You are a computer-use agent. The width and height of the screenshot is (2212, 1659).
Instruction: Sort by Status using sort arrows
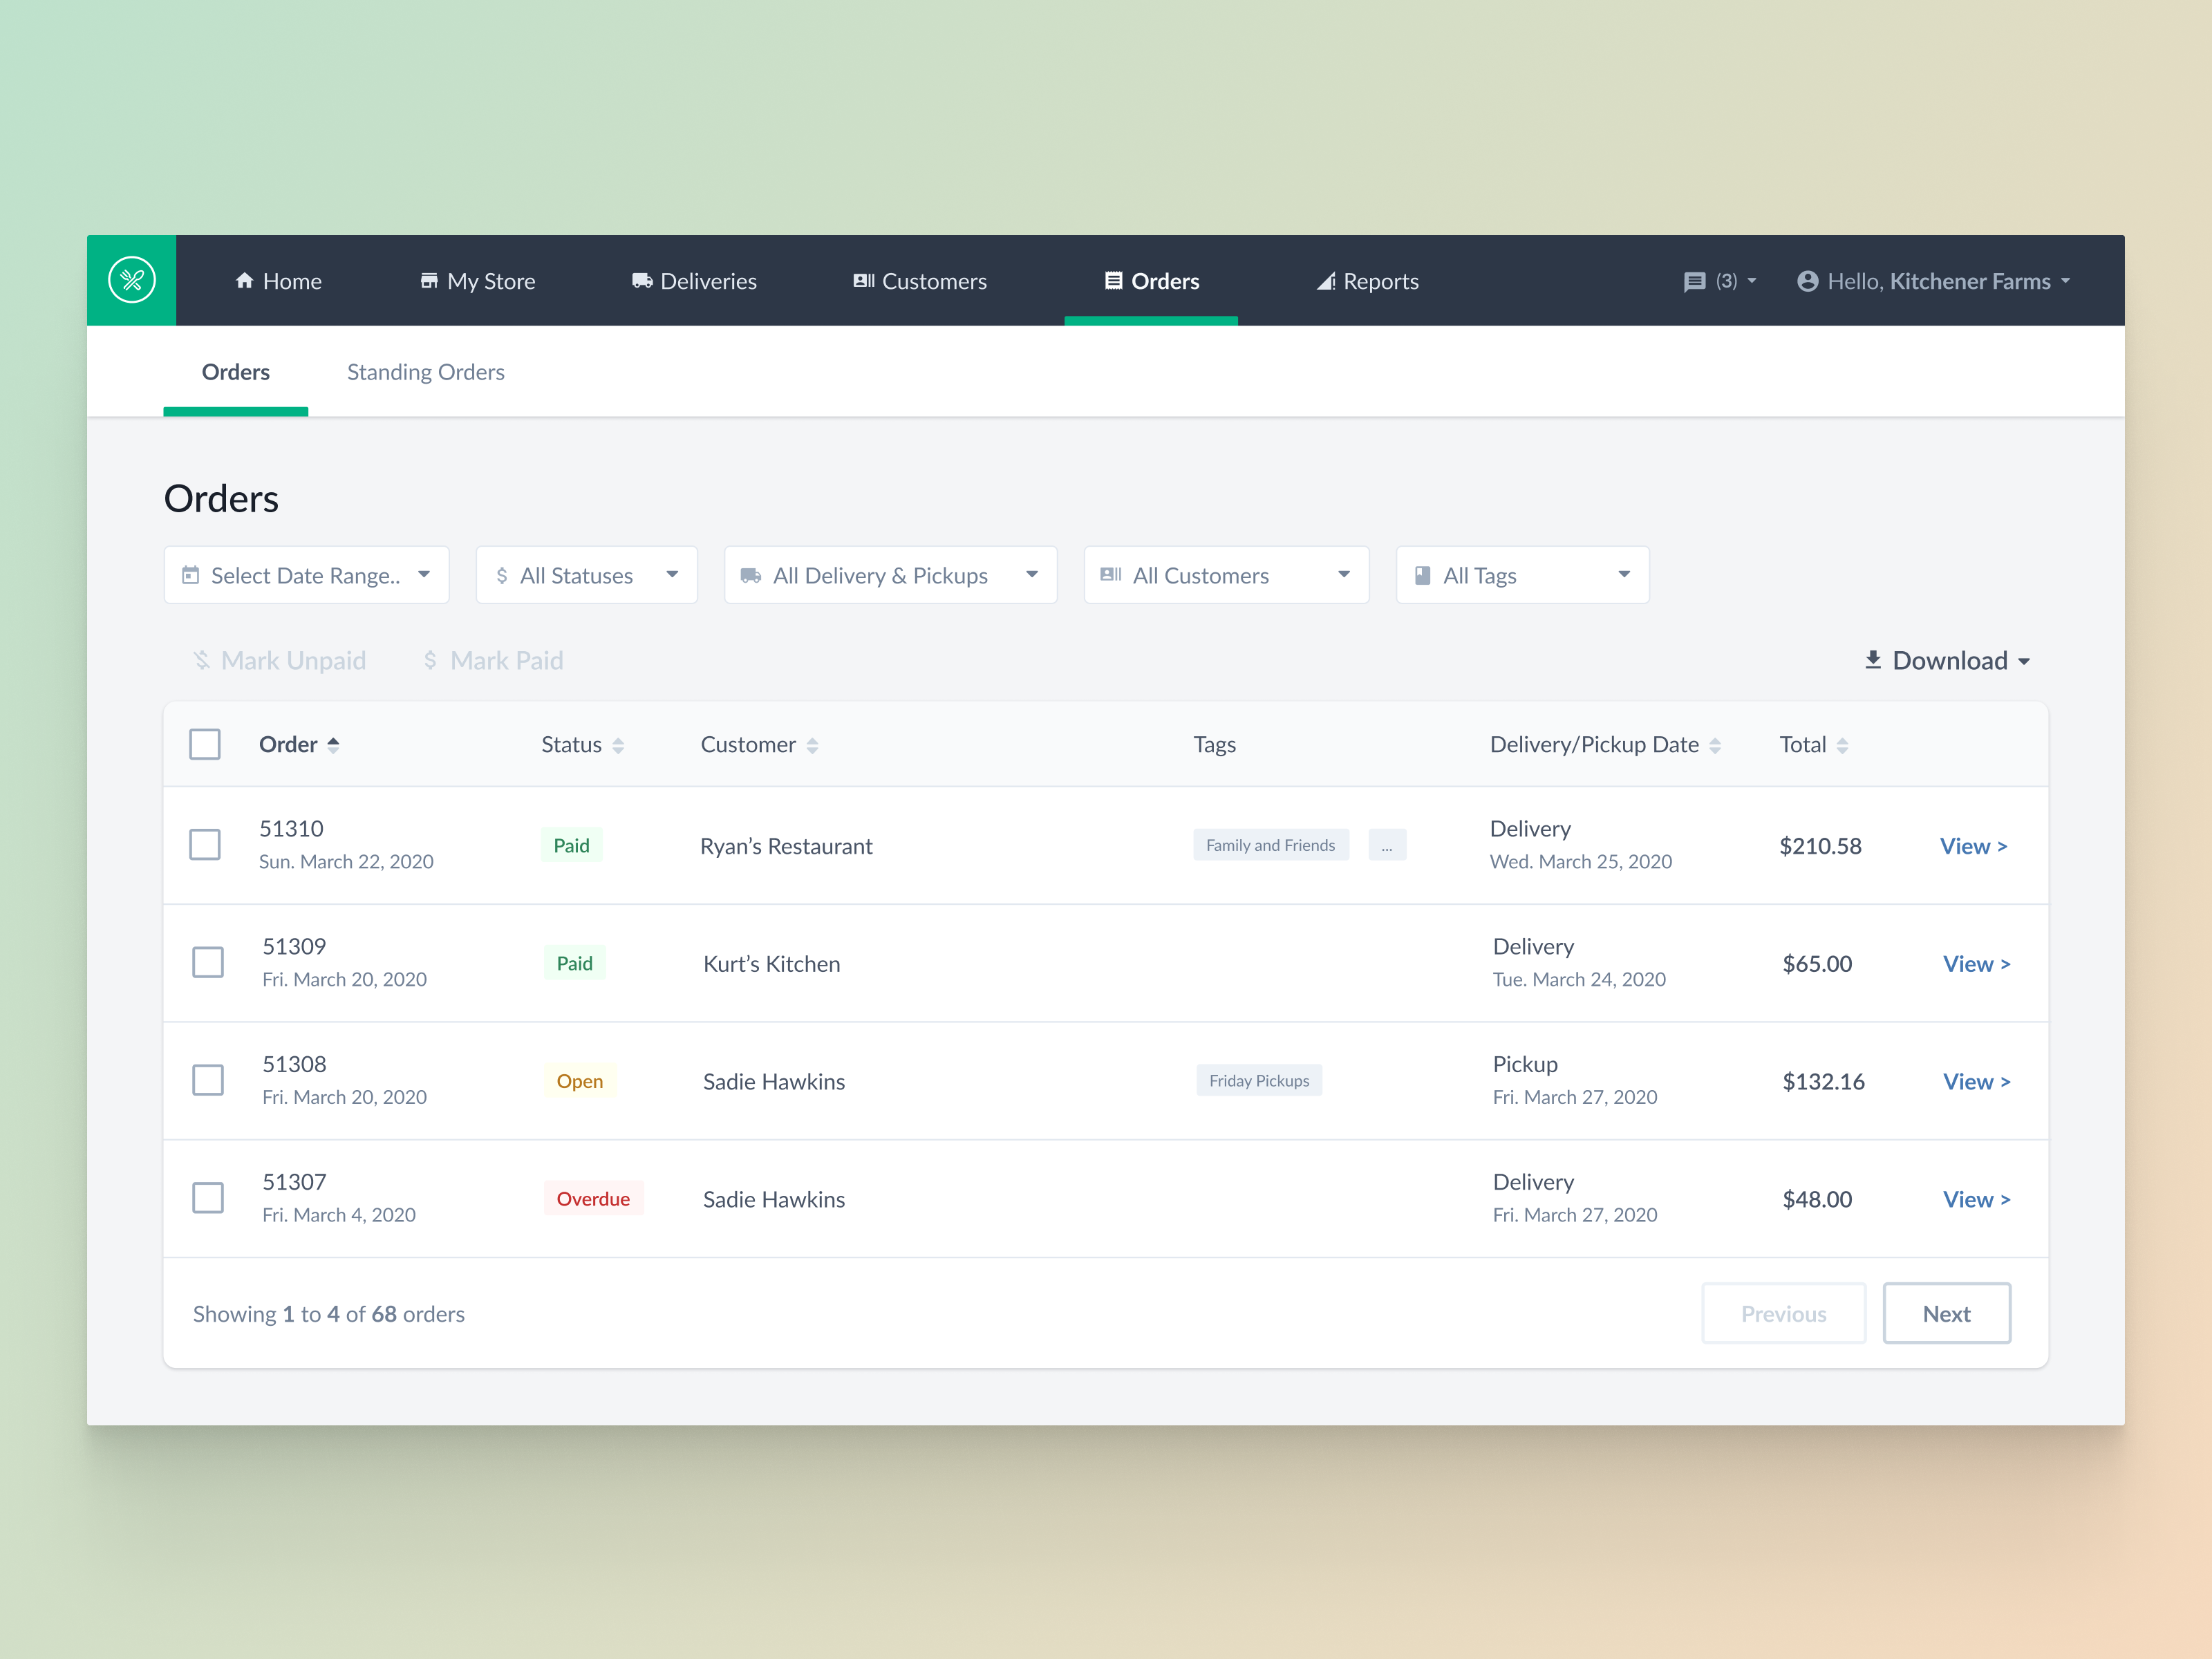[618, 746]
